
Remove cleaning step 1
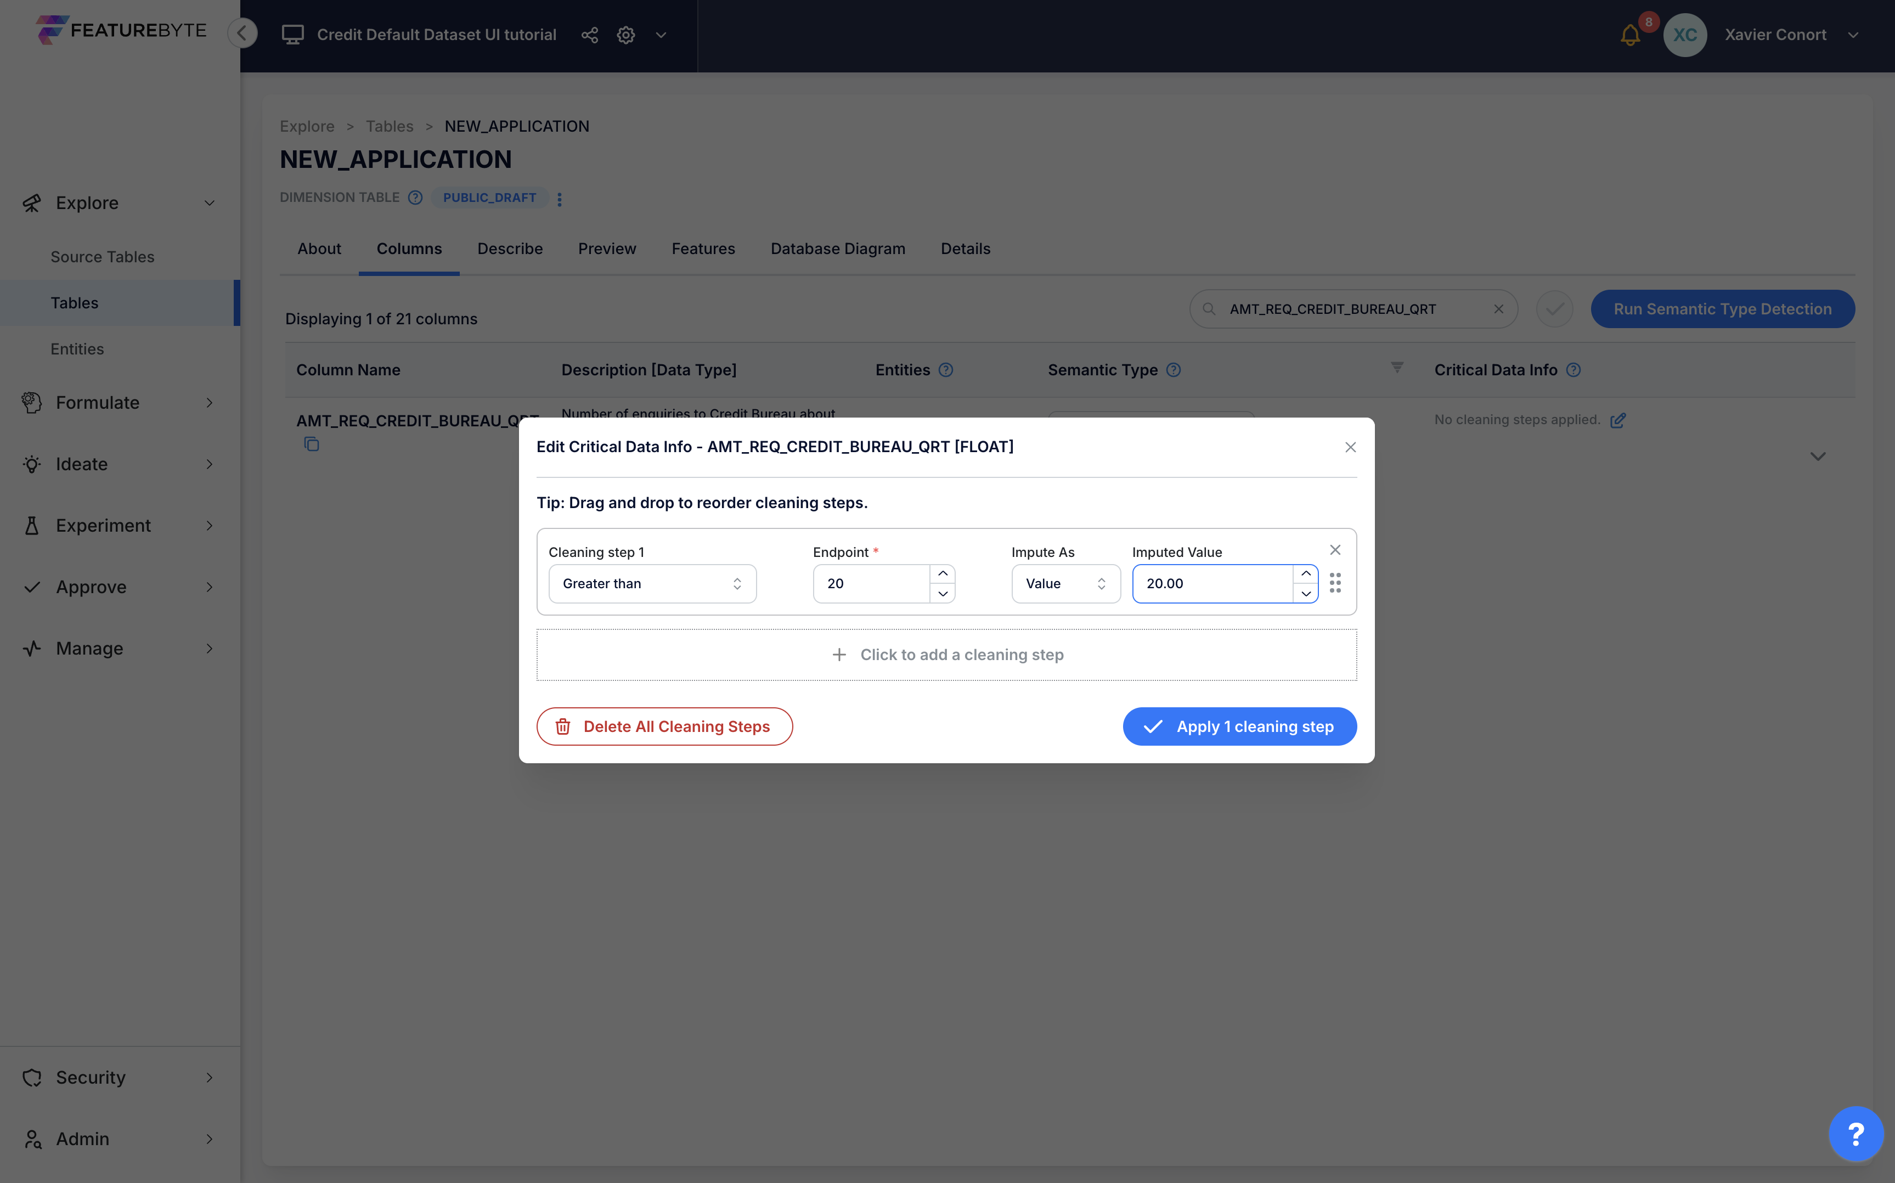pos(1335,550)
